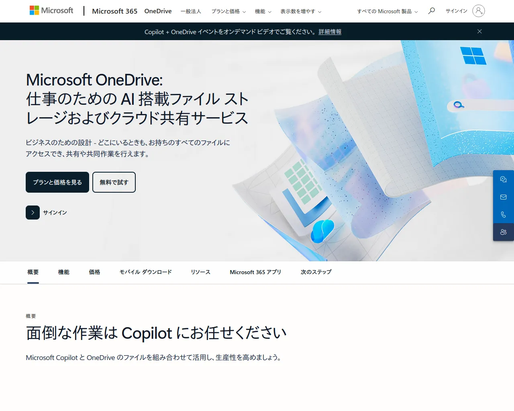Jump to the 次のステップ tab

(x=316, y=272)
